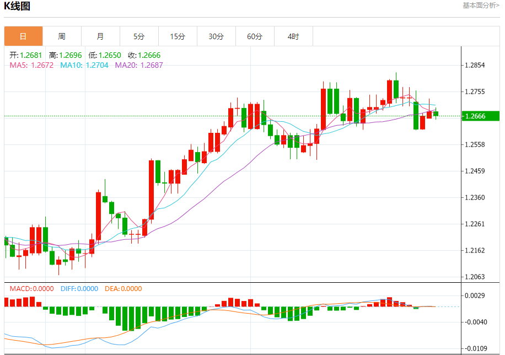Click the close price 收:1.2666
Screen dimensions: 505x355
[144, 56]
